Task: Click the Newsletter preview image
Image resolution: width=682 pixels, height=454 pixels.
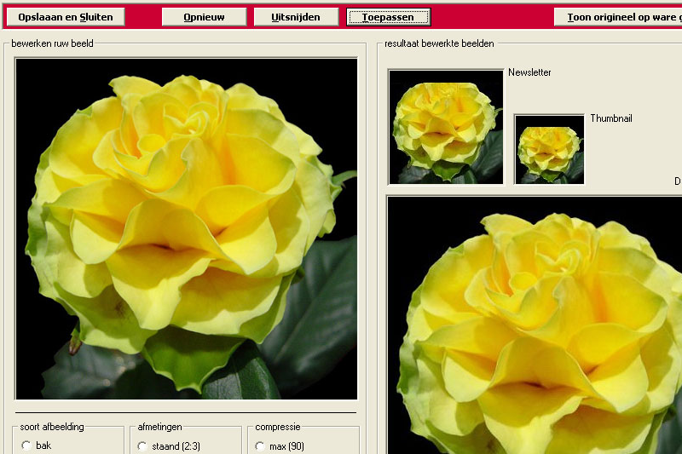Action: pyautogui.click(x=445, y=127)
